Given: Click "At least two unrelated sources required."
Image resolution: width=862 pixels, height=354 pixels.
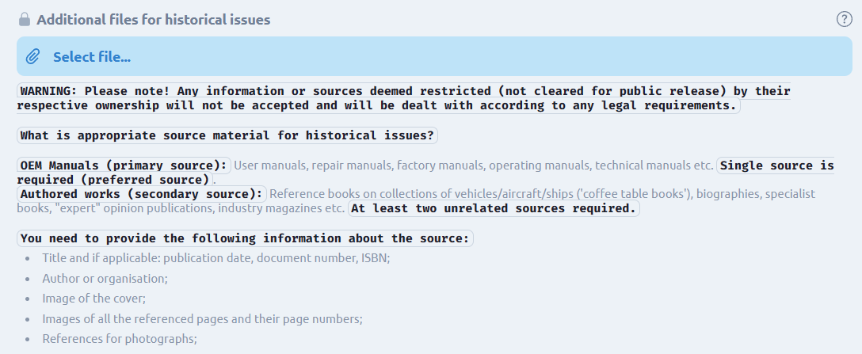Looking at the screenshot, I should tap(494, 209).
